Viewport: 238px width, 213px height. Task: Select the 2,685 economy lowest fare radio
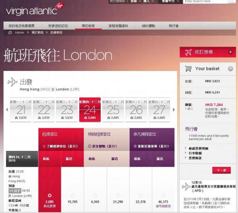coord(50,196)
